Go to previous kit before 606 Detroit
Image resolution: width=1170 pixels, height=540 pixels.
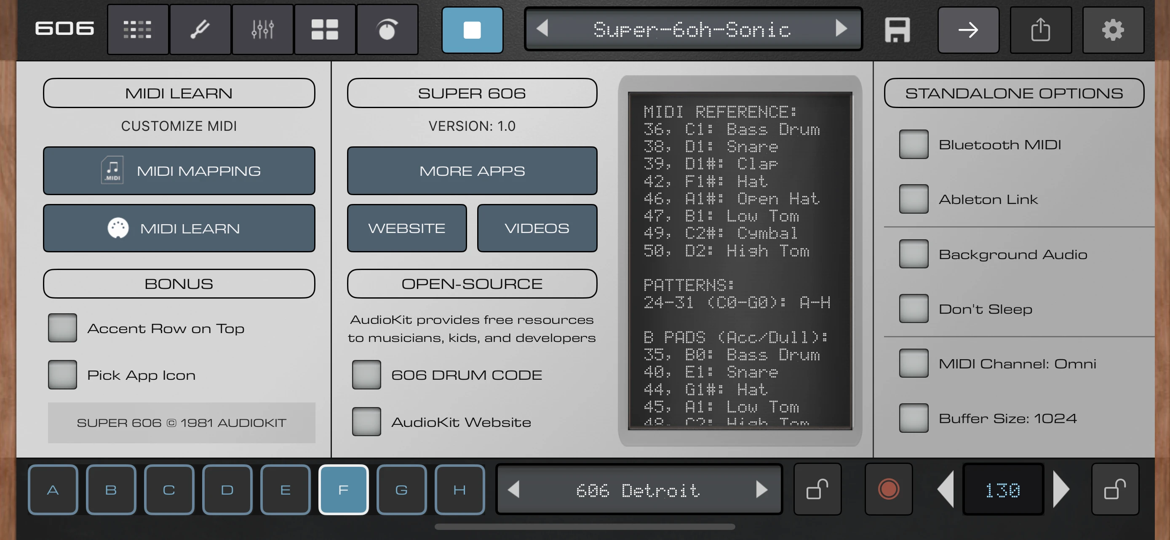(514, 490)
